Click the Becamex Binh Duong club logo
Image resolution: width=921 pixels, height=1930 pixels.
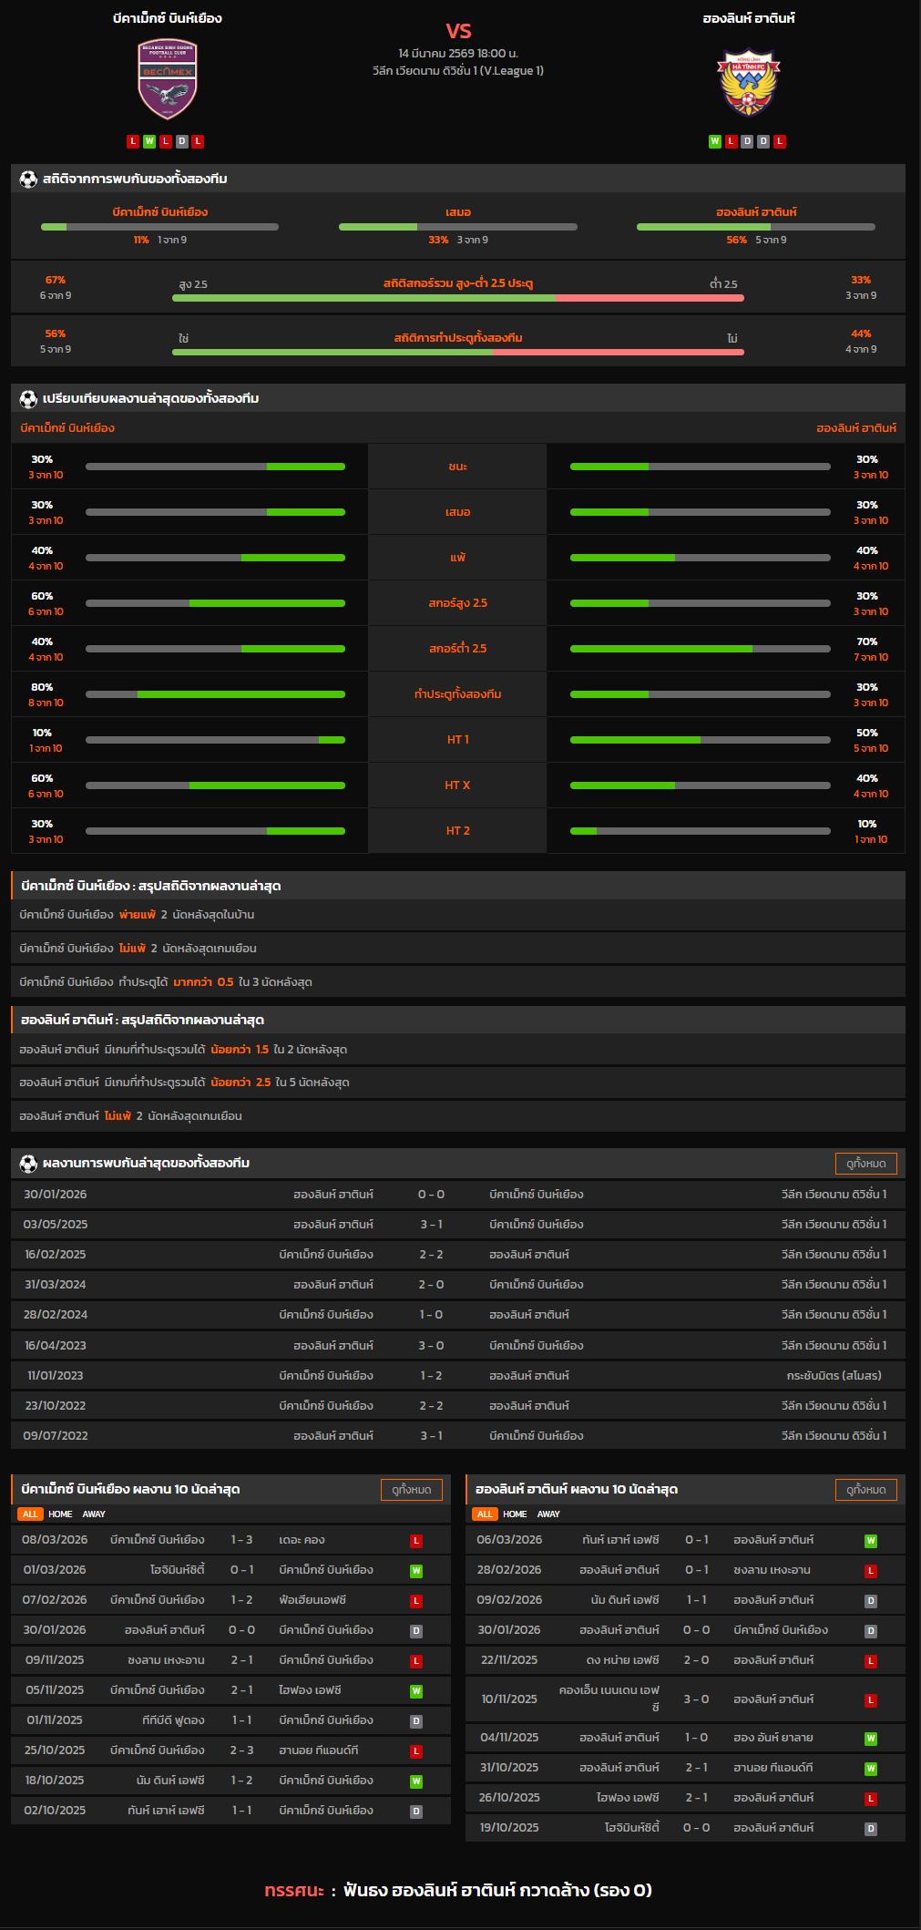click(167, 79)
